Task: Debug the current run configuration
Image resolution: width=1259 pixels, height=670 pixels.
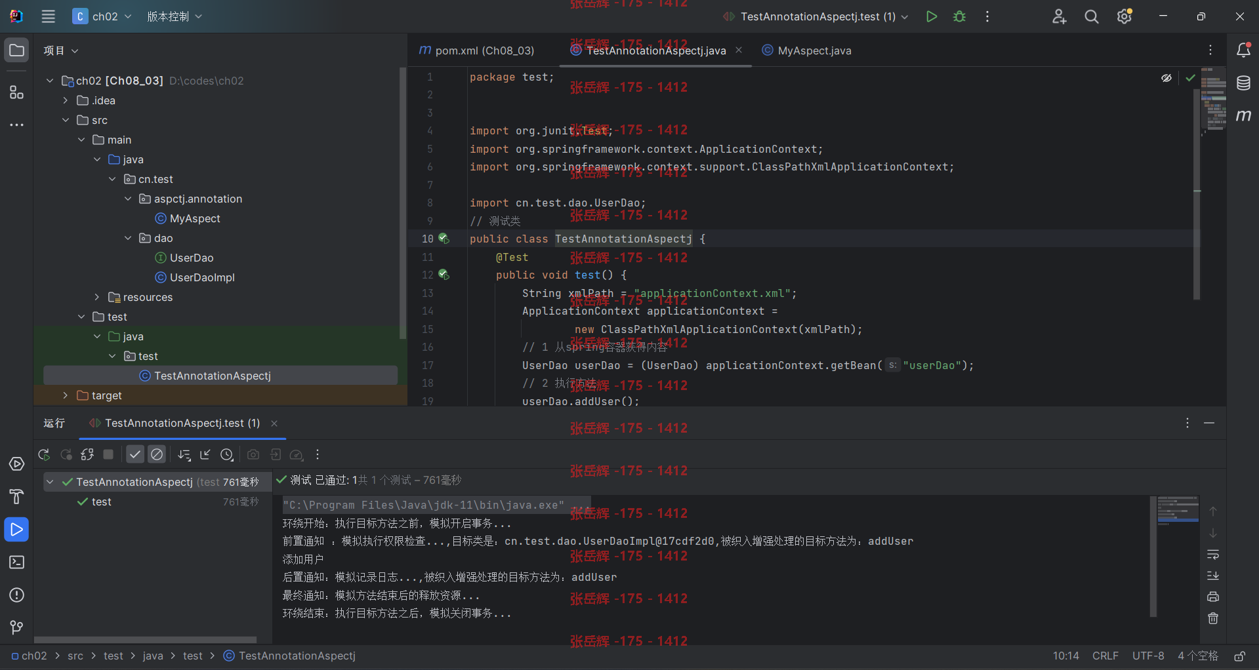Action: [959, 16]
